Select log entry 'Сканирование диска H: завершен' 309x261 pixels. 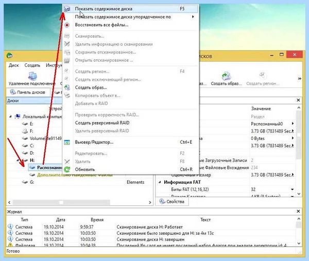150,239
